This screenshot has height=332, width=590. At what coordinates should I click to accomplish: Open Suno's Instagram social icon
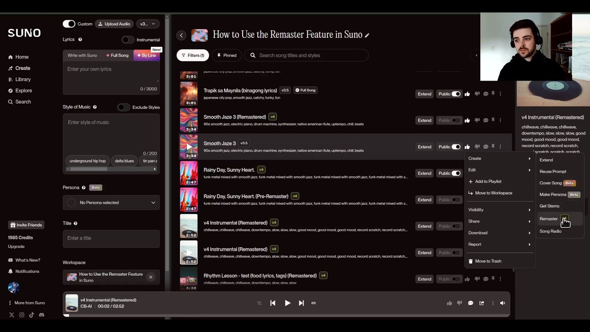22,315
